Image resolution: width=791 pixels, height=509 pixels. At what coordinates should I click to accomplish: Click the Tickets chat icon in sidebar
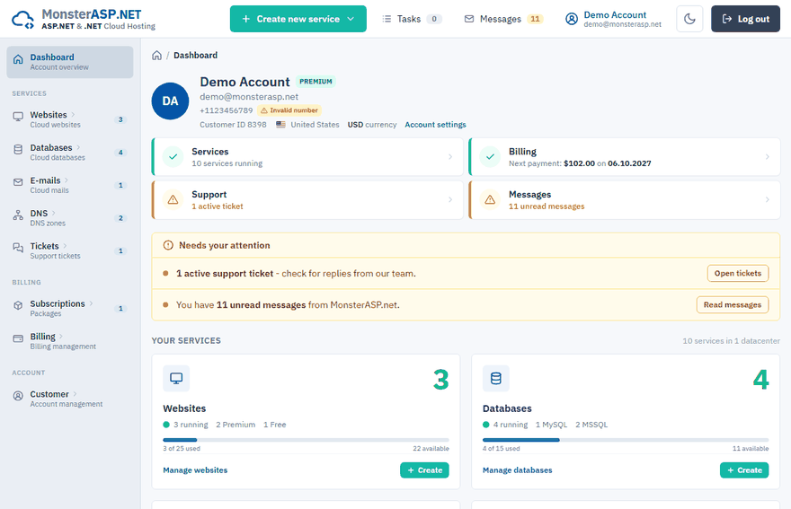tap(18, 248)
